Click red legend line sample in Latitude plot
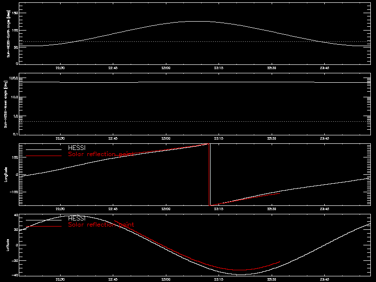Screen dimensions: 376x282 click(x=44, y=227)
